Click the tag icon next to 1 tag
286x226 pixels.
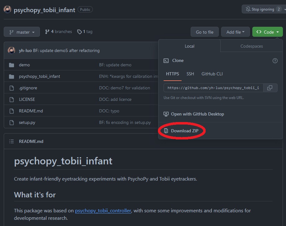(79, 32)
